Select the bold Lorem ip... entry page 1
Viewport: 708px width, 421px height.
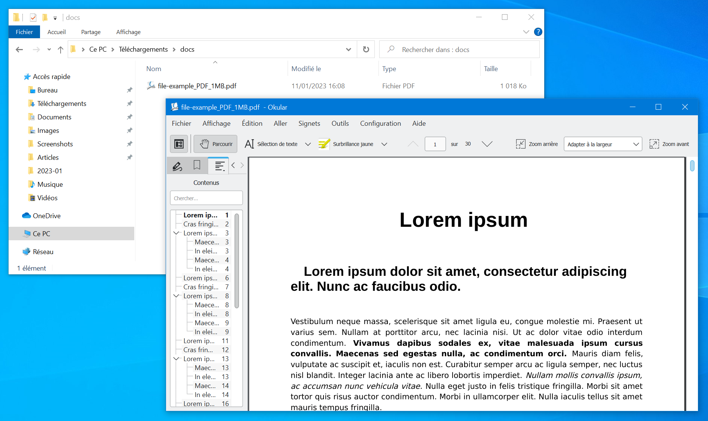(205, 215)
